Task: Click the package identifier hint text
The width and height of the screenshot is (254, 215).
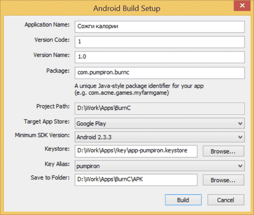Action: [139, 89]
